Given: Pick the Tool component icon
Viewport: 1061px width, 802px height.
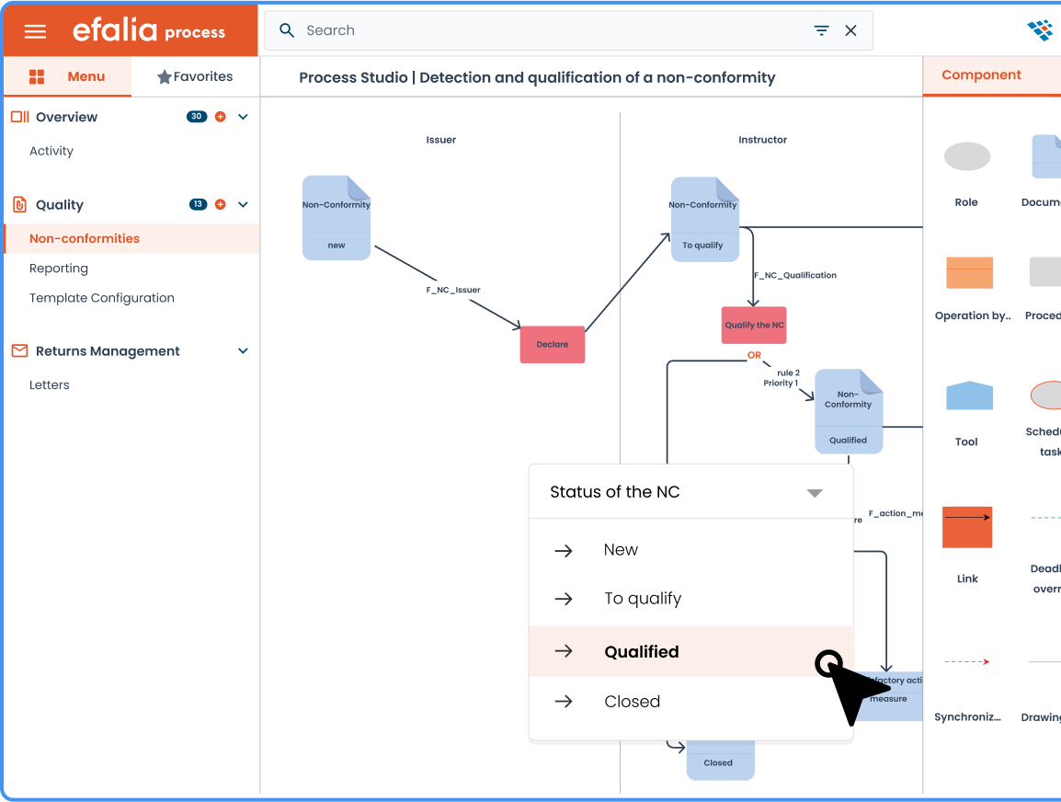Looking at the screenshot, I should [969, 395].
